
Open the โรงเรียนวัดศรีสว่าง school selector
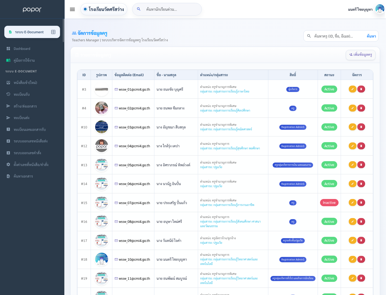pyautogui.click(x=104, y=9)
